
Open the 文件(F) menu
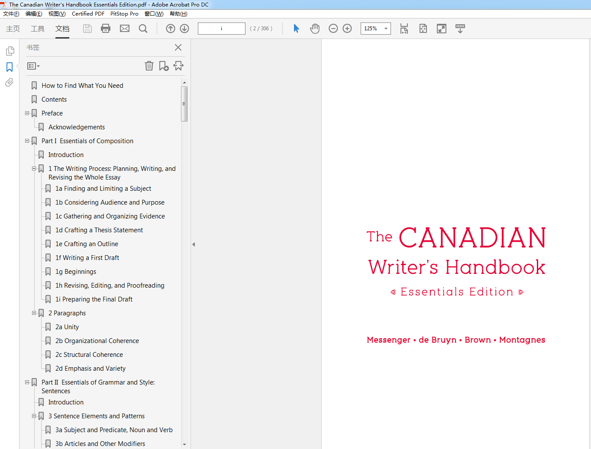point(11,14)
